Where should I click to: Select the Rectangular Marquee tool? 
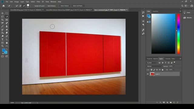point(7,13)
